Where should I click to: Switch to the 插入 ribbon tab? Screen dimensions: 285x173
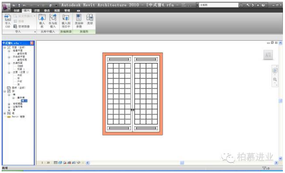27,11
